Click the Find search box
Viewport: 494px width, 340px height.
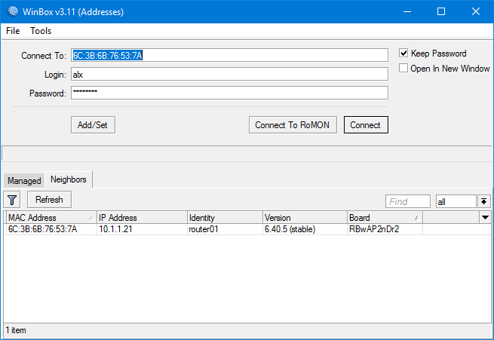[408, 201]
